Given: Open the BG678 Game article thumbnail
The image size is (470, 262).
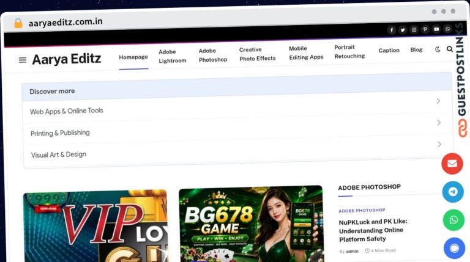Looking at the screenshot, I should (x=251, y=224).
